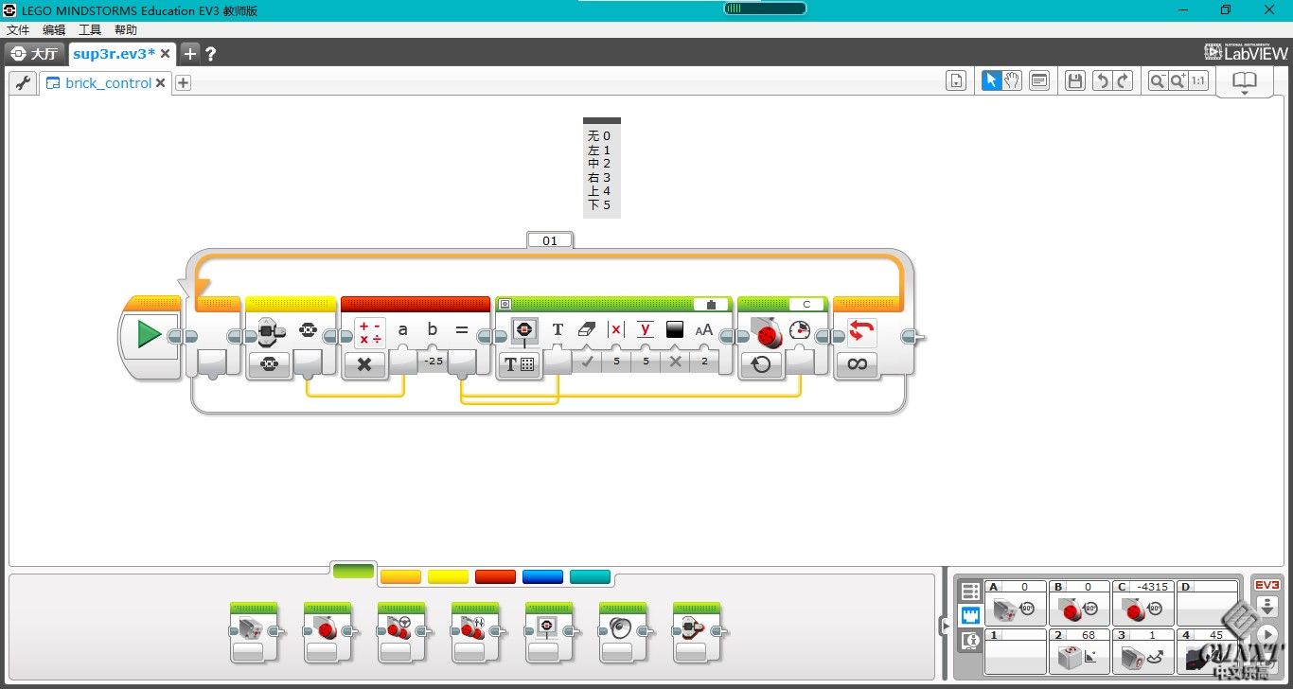Toggle the display Clear Screen checkmark
The height and width of the screenshot is (689, 1293).
[587, 362]
